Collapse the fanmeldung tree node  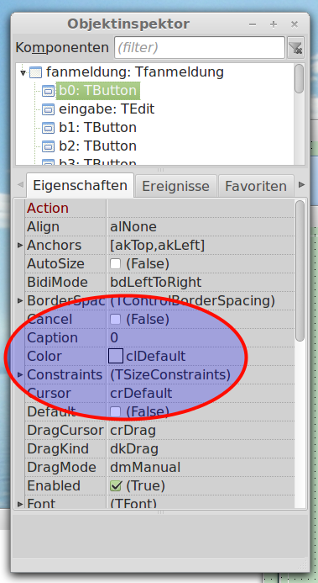(x=23, y=72)
